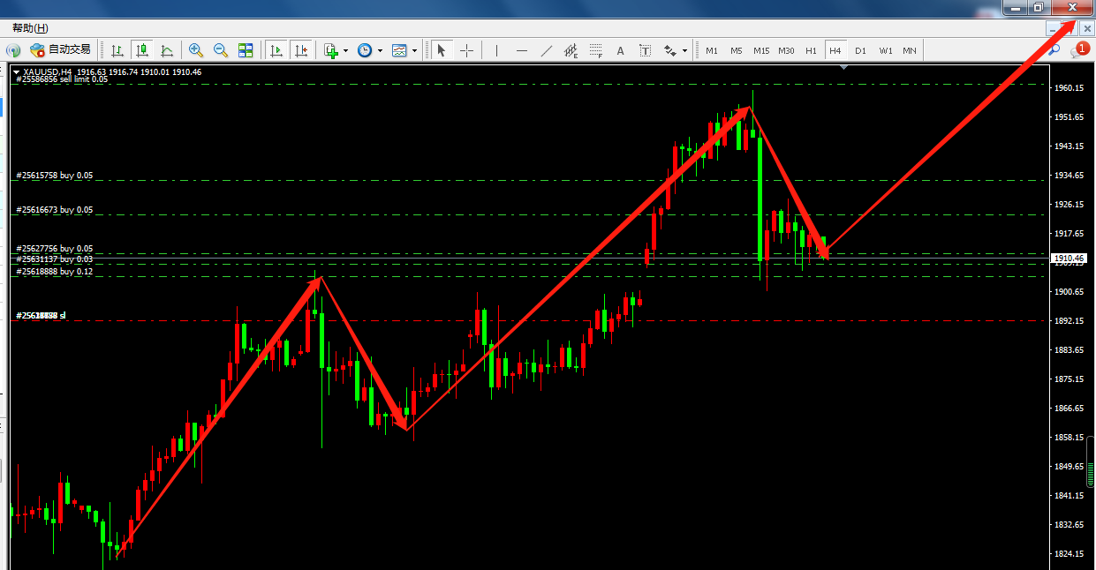Viewport: 1096px width, 570px height.
Task: Open the signals connection icon
Action: point(13,50)
